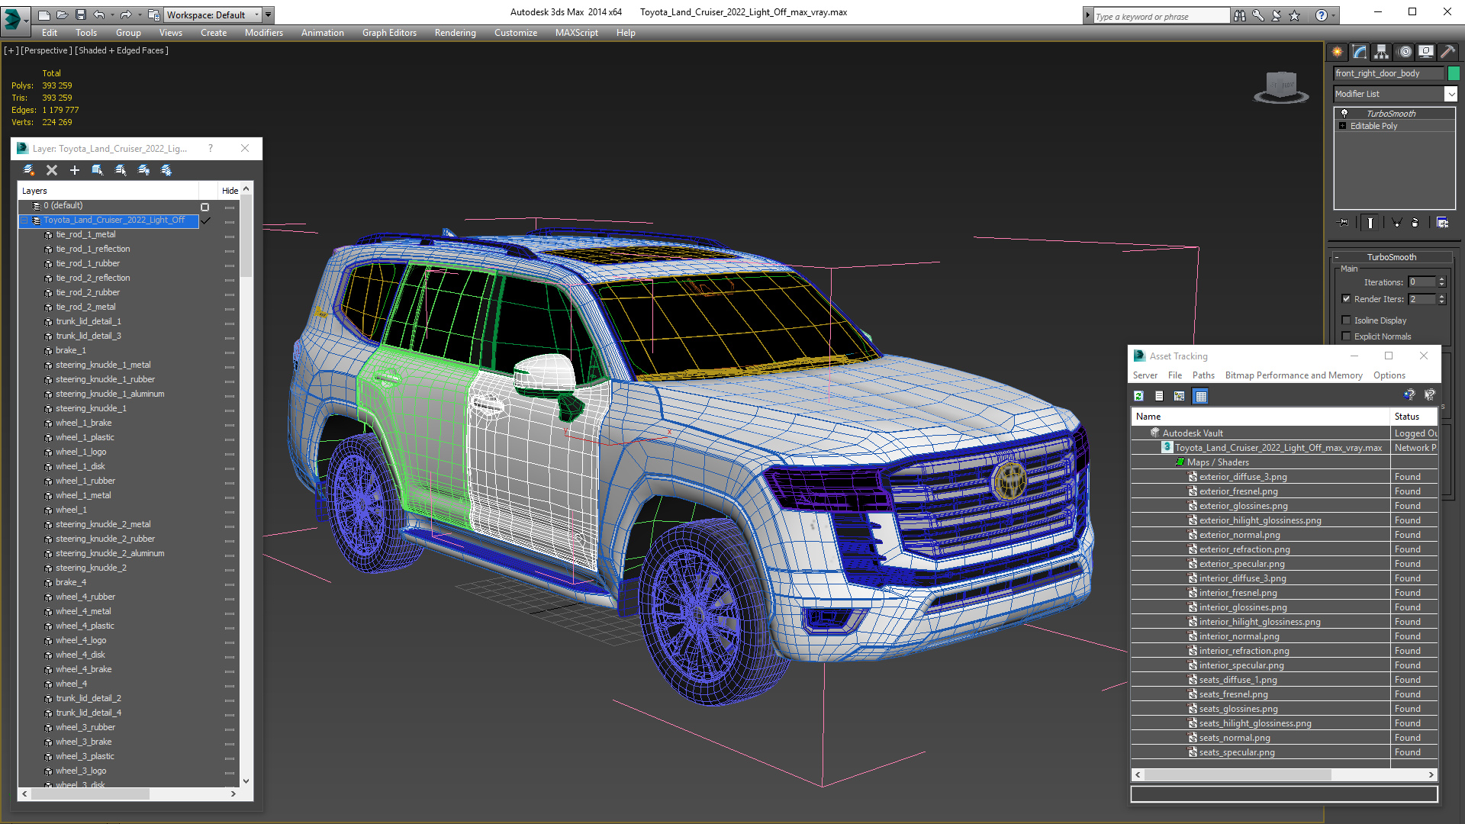This screenshot has width=1465, height=824.
Task: Open the Display command panel tab
Action: 1426,52
